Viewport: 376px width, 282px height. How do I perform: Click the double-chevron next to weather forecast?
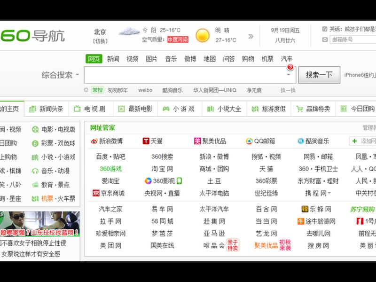[251, 37]
